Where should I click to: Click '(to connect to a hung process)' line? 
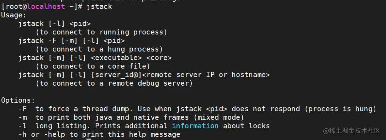(99, 49)
